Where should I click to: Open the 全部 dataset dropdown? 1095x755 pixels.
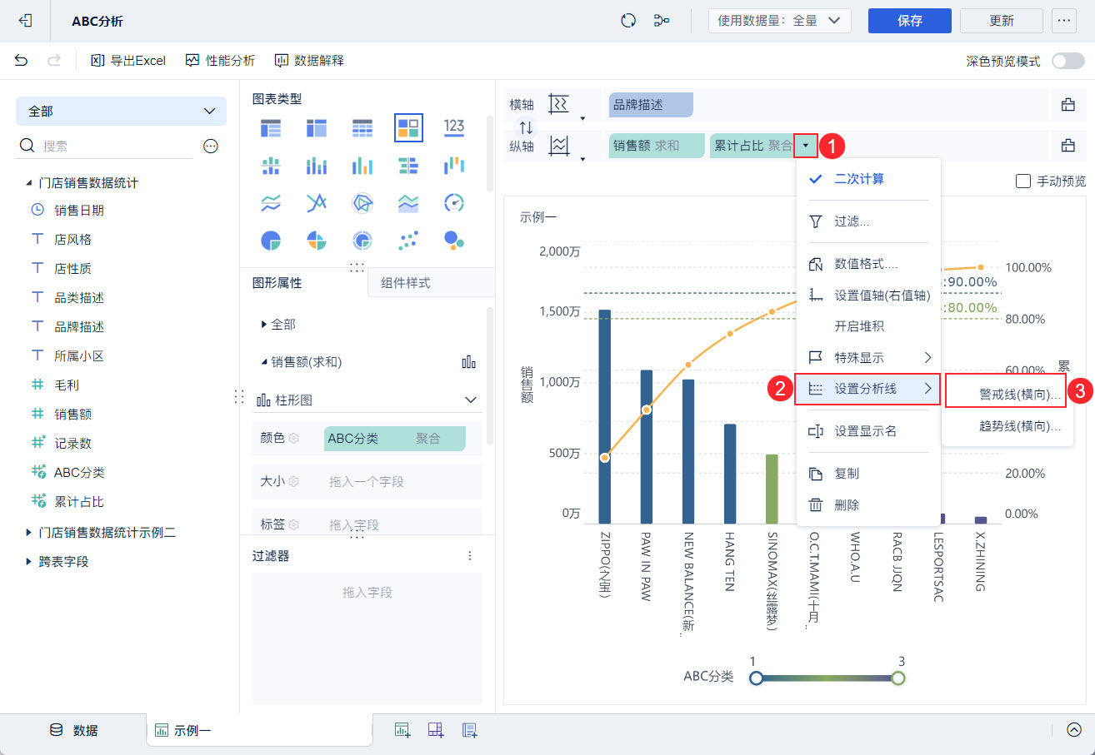pos(121,111)
